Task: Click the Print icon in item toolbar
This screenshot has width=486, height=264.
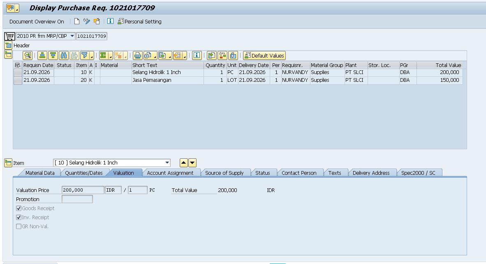Action: click(138, 56)
